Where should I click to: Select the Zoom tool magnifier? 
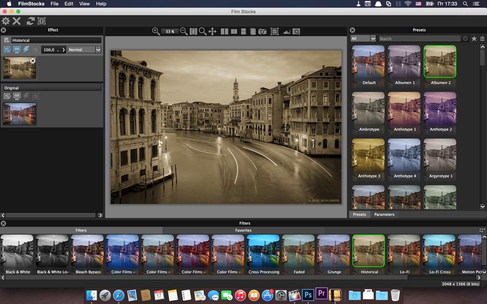203,31
